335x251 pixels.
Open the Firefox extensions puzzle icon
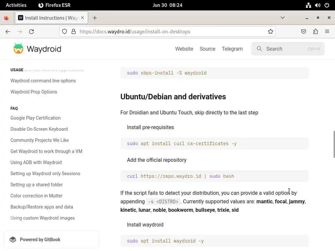315,32
